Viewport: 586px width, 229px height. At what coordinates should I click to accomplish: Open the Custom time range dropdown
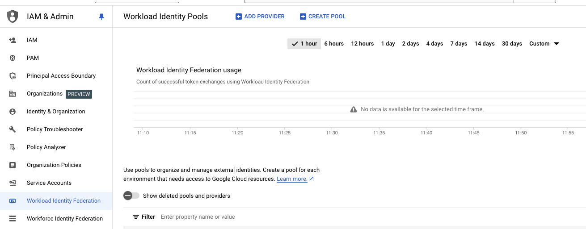[x=544, y=44]
